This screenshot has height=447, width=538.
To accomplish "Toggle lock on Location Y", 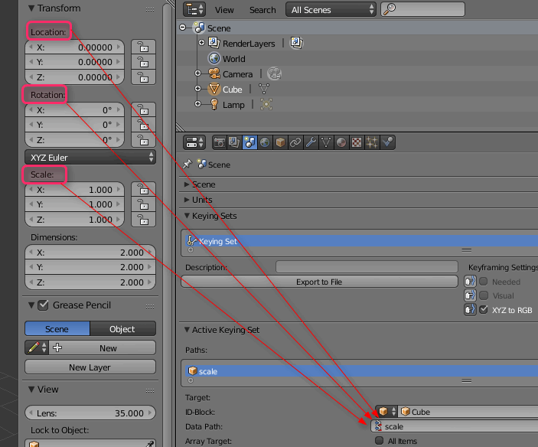I will click(143, 62).
